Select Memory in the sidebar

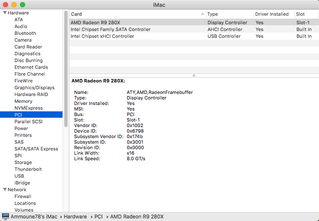pyautogui.click(x=23, y=101)
